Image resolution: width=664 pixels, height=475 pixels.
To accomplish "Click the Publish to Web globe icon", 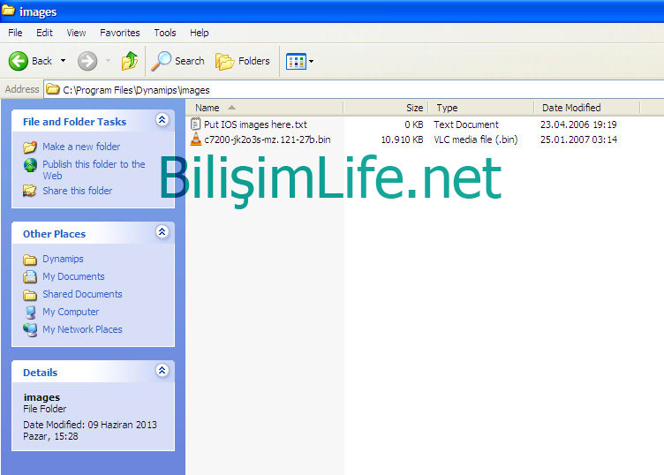I will click(x=30, y=165).
